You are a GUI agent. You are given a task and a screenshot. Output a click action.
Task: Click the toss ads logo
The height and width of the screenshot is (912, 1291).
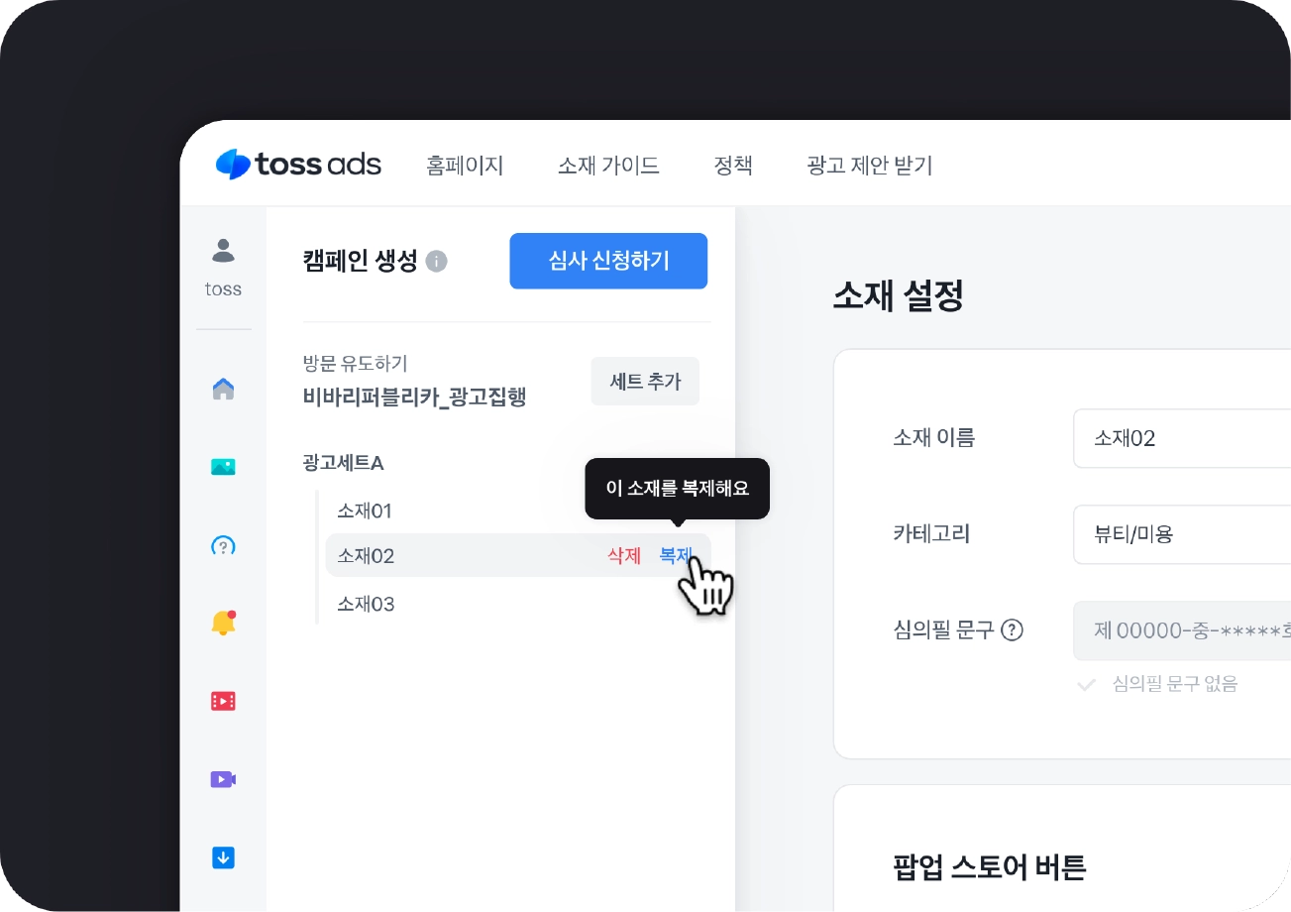click(x=298, y=164)
